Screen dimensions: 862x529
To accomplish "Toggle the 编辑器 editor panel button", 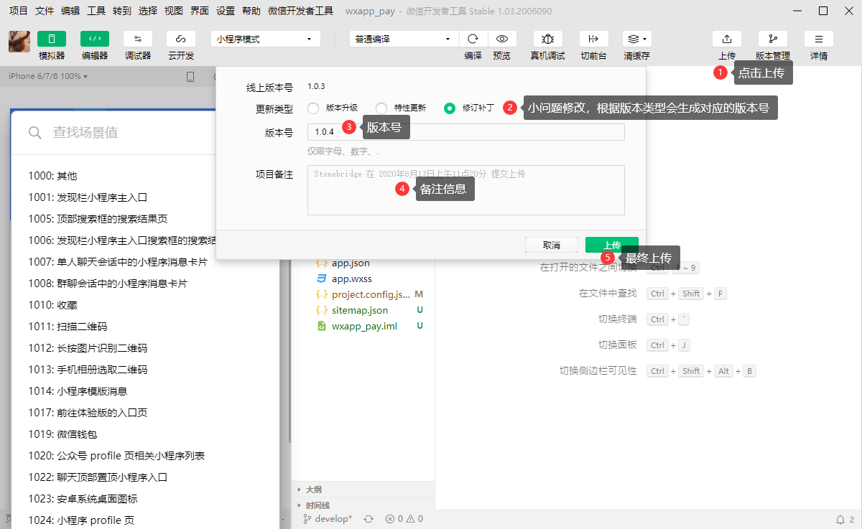I will pos(95,39).
